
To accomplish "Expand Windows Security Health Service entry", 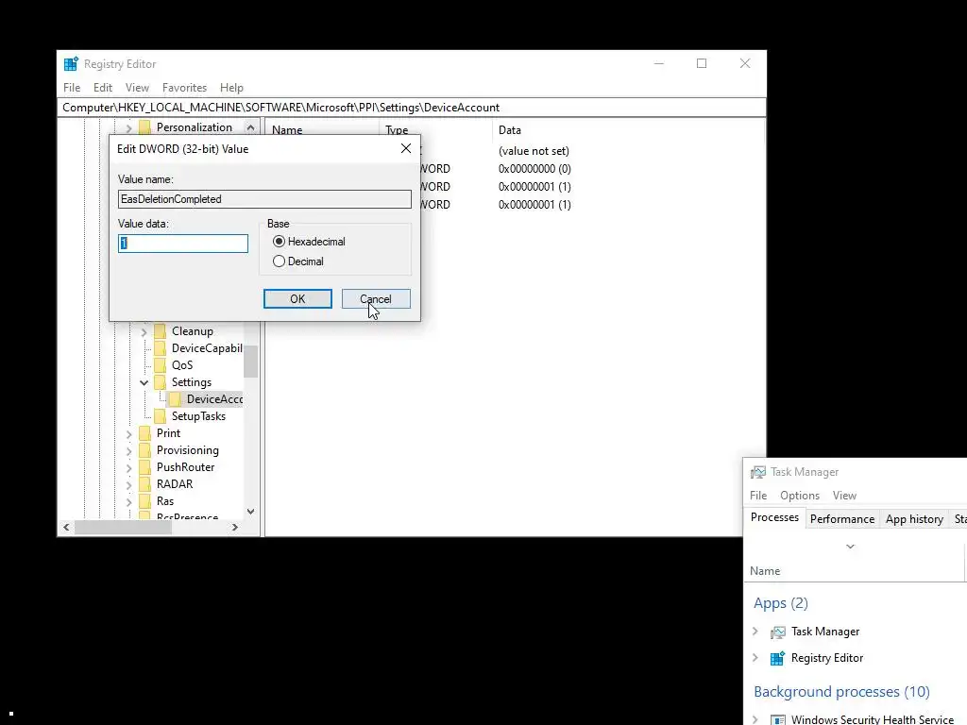I will (755, 719).
